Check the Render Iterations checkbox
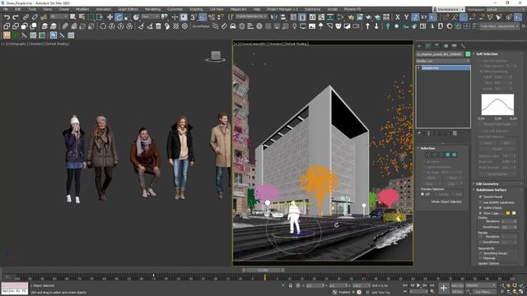527x296 pixels. click(480, 237)
